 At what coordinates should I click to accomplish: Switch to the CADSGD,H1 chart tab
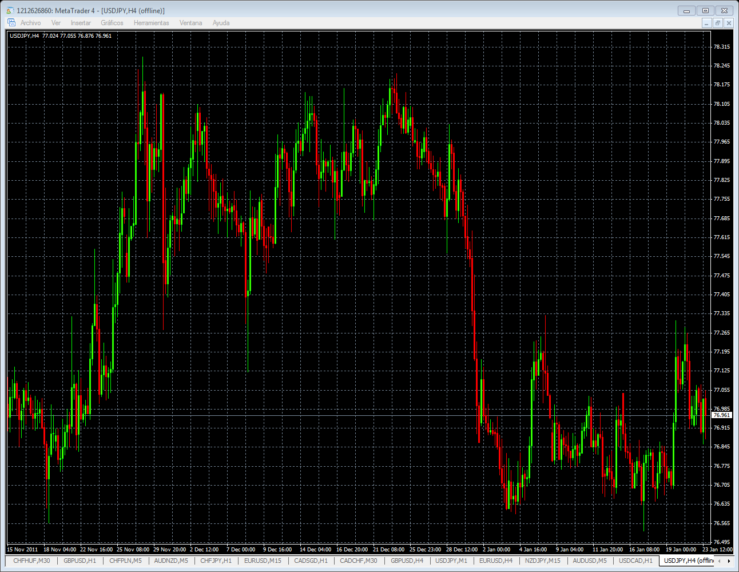pos(311,561)
